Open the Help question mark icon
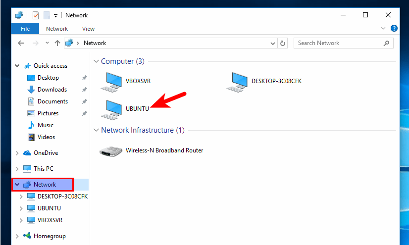 [x=394, y=29]
